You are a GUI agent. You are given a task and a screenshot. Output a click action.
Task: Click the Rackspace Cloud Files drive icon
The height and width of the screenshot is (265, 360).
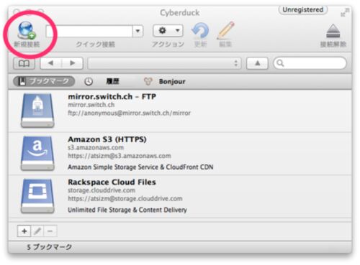[37, 196]
